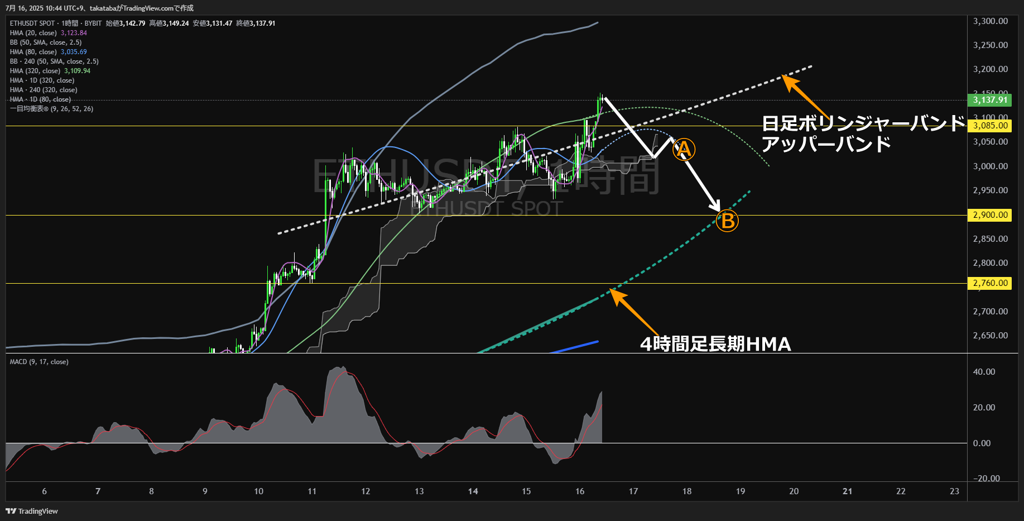
Task: Click date 16 on the time axis
Action: 580,491
